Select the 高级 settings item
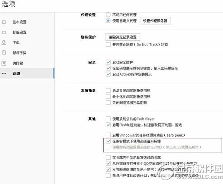This screenshot has width=223, height=184. coord(27,73)
